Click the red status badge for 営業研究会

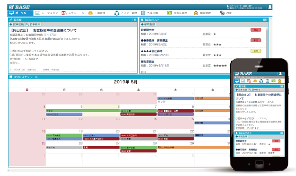coord(256,30)
